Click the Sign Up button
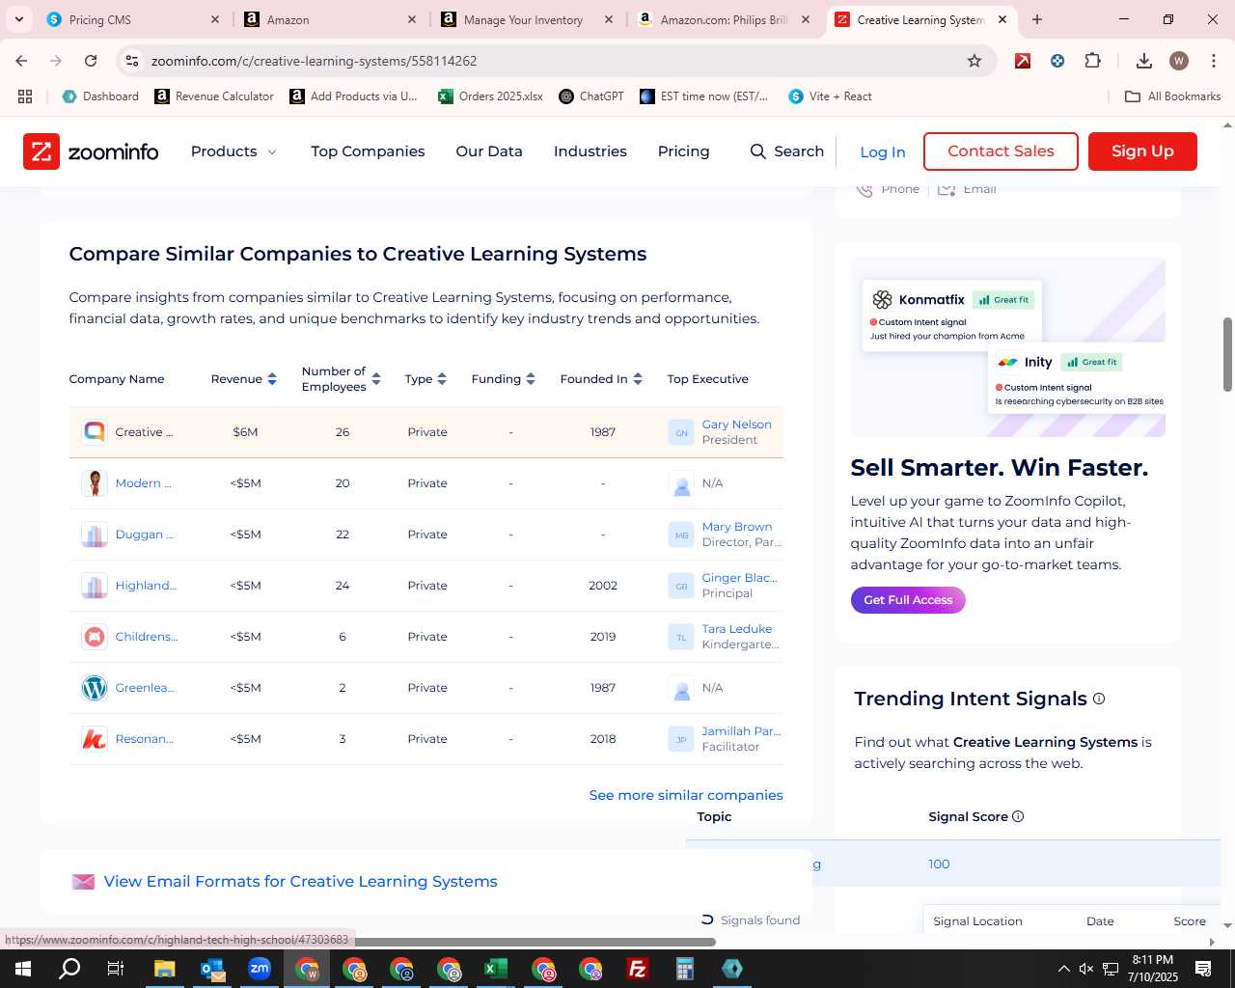This screenshot has width=1235, height=988. click(x=1142, y=151)
